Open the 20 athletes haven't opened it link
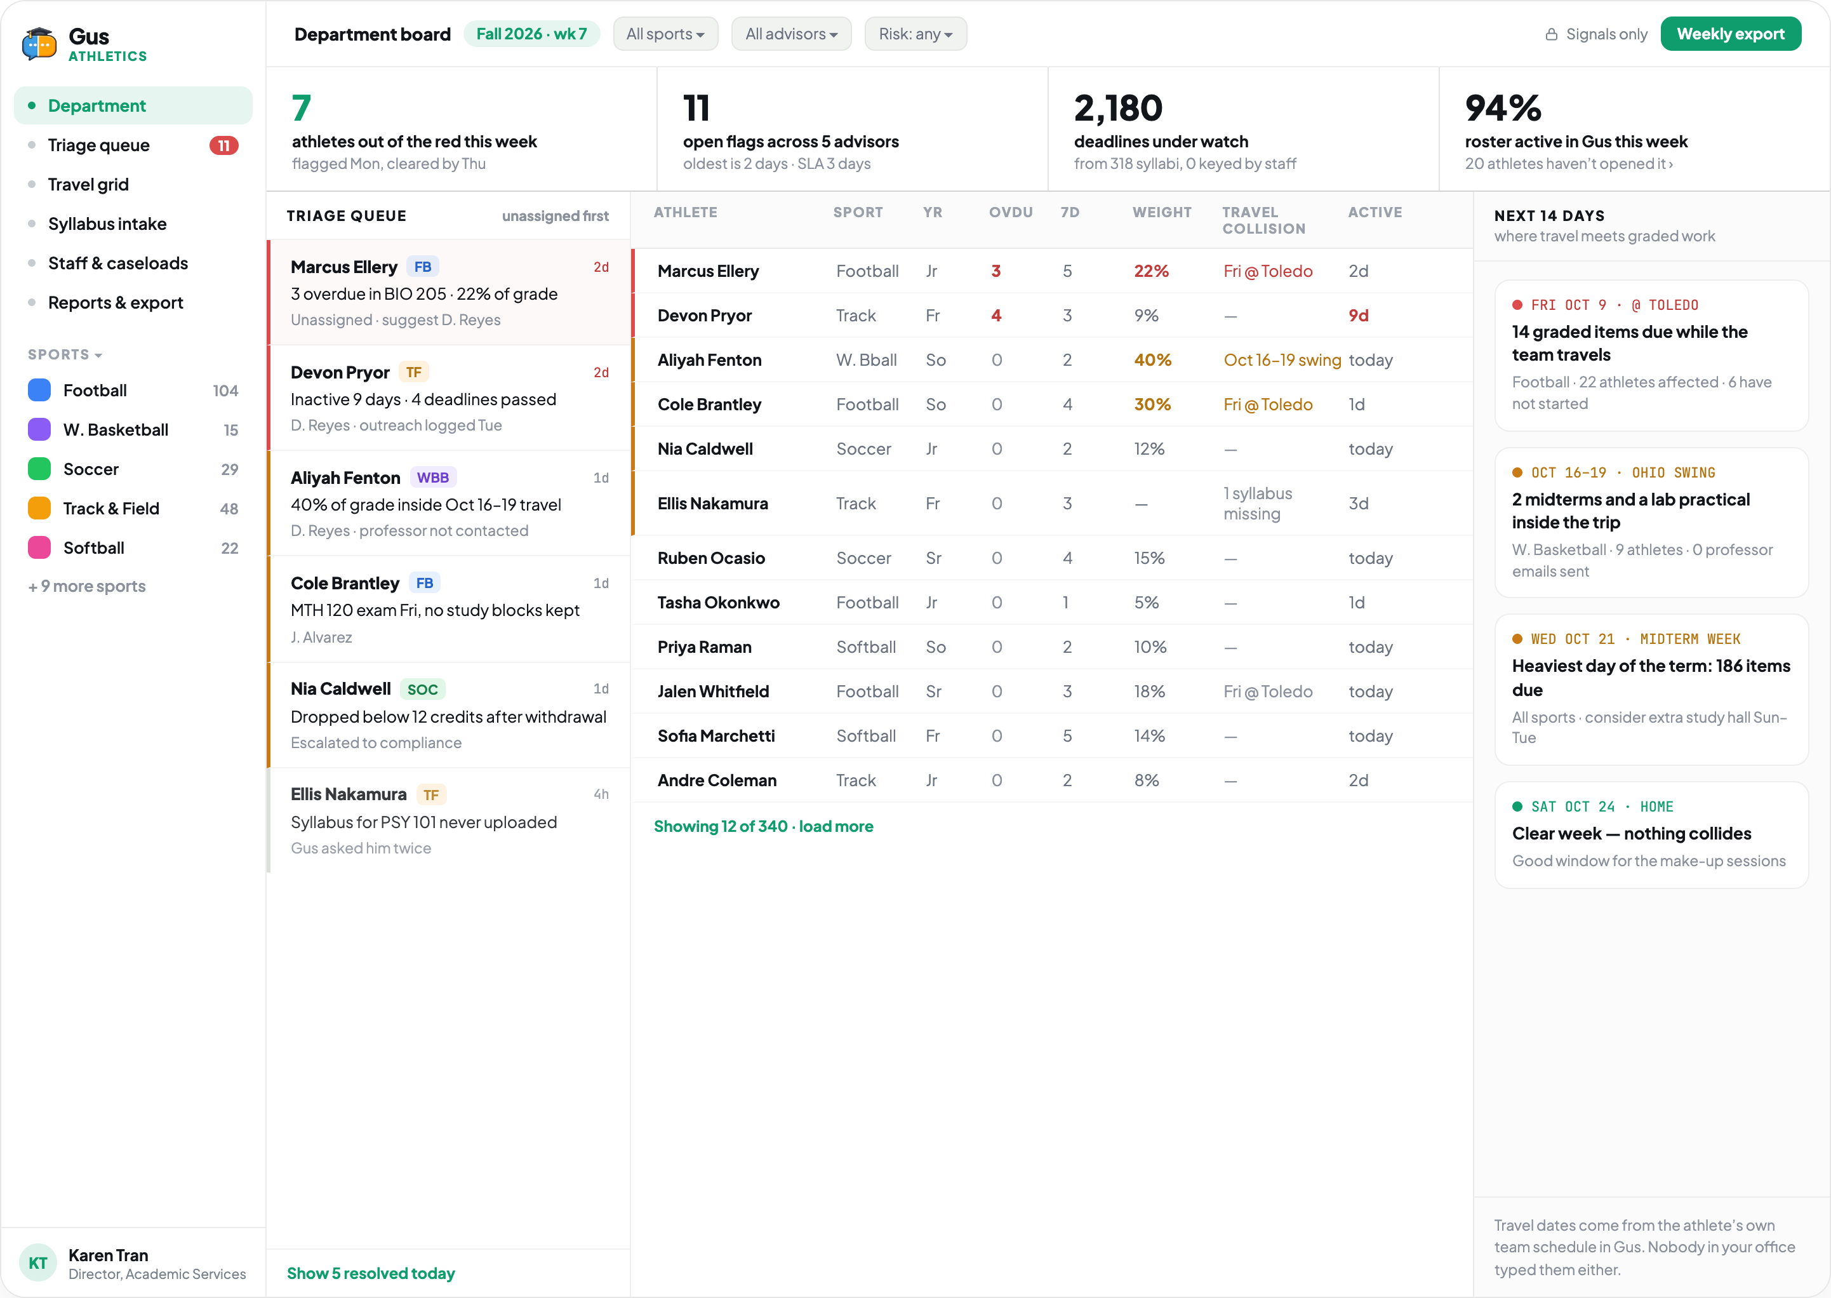 (x=1569, y=164)
